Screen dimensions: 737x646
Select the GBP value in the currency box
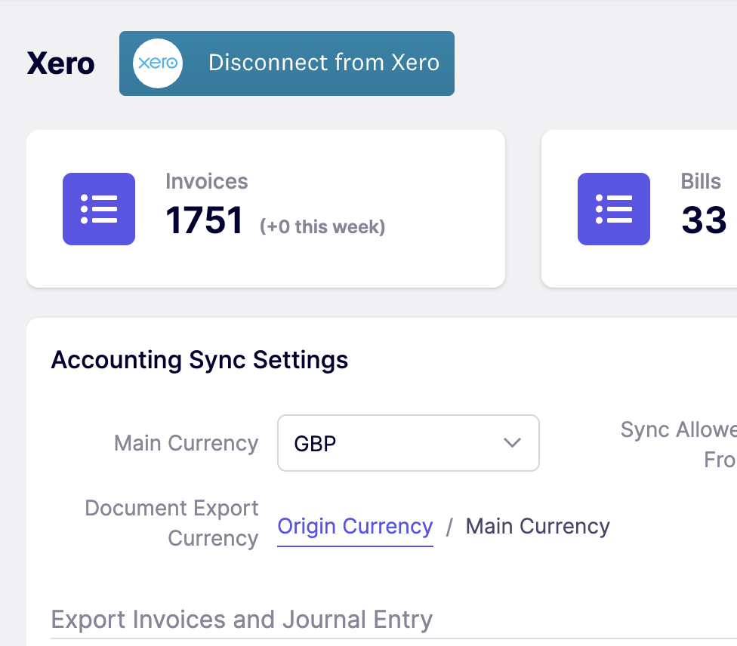click(315, 443)
